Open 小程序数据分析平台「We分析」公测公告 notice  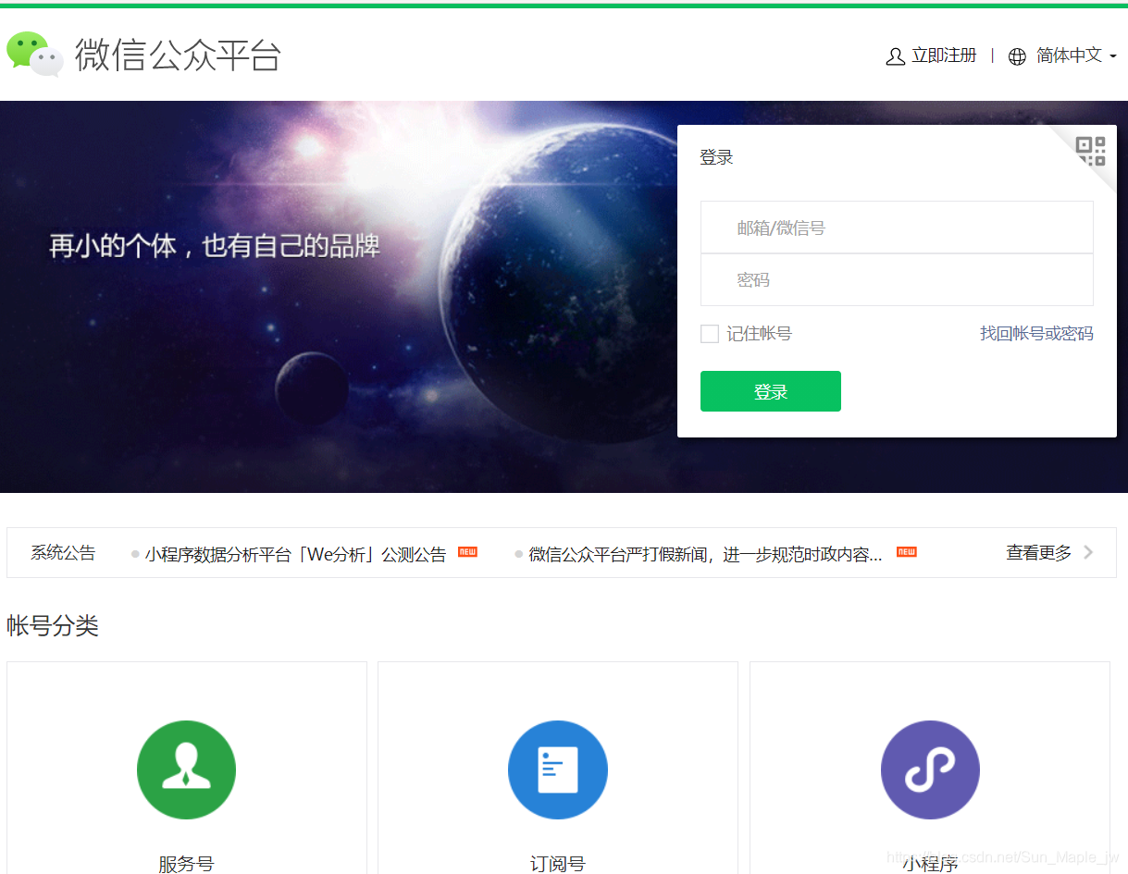tap(295, 554)
